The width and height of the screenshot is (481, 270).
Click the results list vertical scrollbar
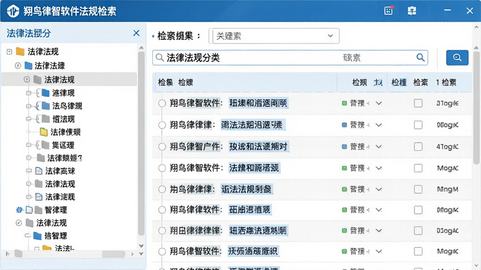(x=476, y=109)
